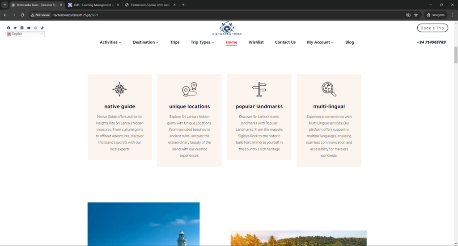Call the +94 714565789 phone link

click(x=431, y=42)
